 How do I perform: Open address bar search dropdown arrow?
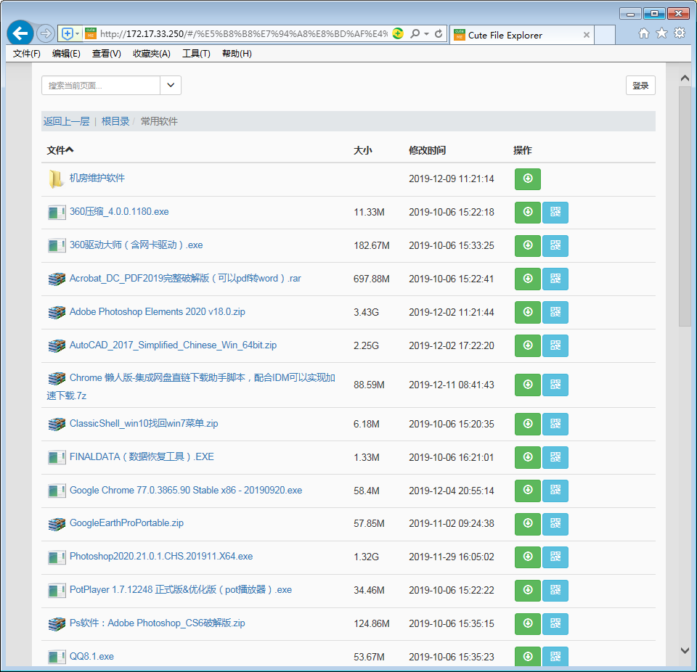(426, 34)
